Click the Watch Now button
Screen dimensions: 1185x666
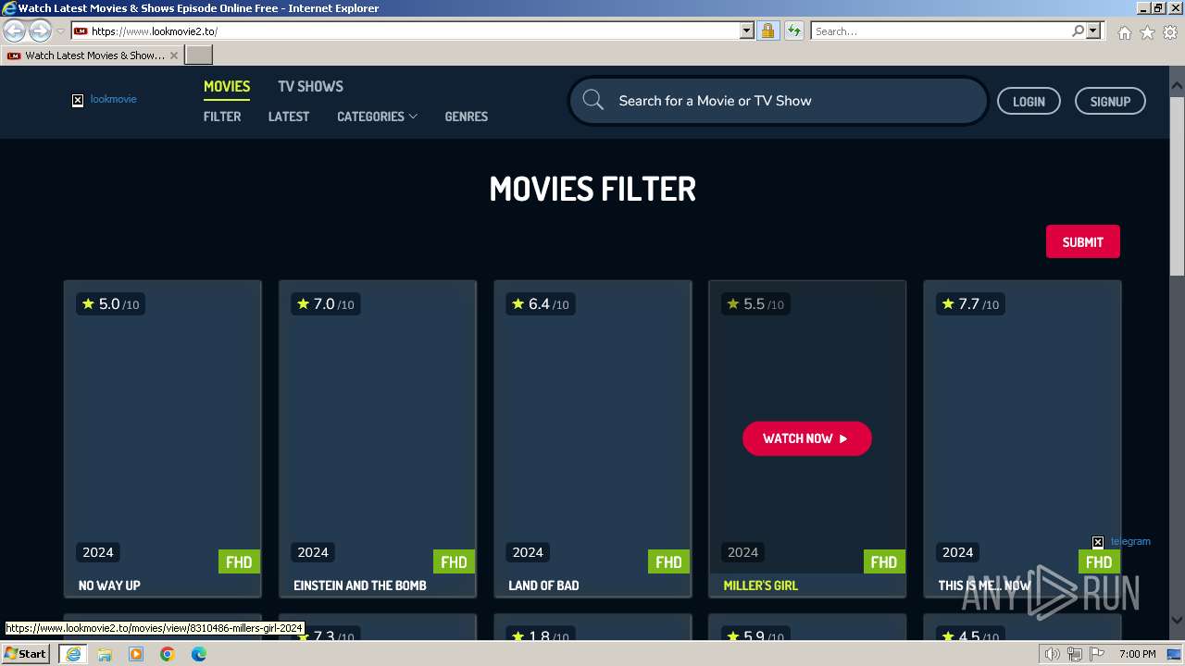coord(807,438)
